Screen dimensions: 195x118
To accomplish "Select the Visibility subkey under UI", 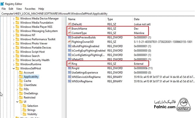I will 32,114.
